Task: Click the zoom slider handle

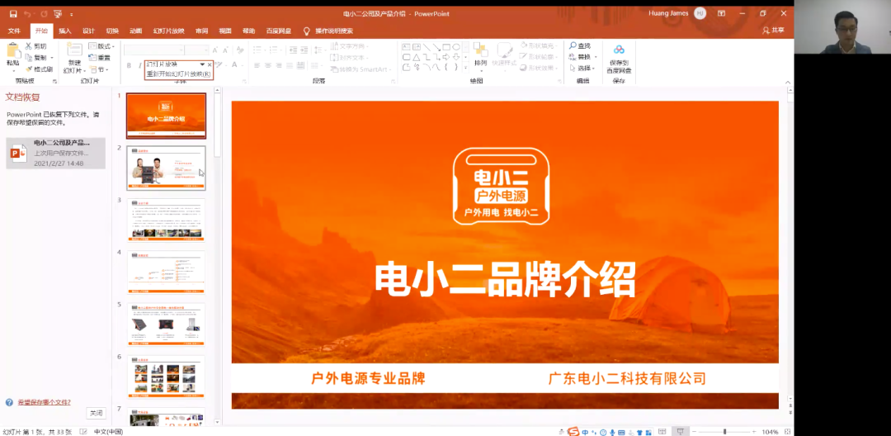Action: coord(724,432)
